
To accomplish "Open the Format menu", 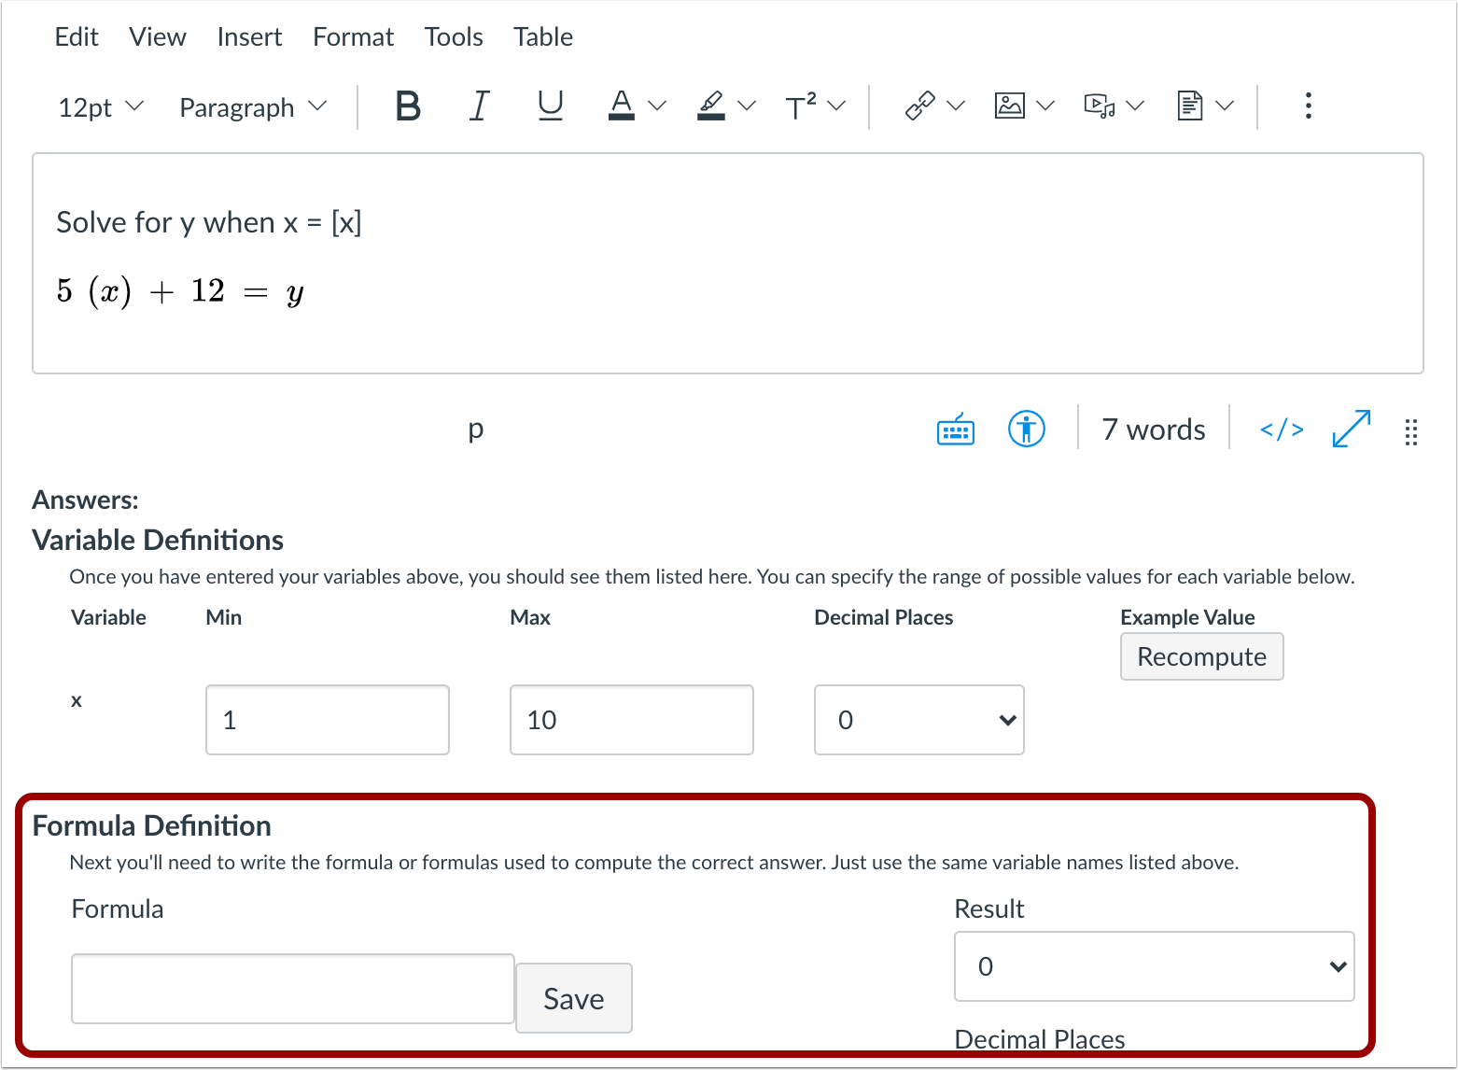I will 353,36.
